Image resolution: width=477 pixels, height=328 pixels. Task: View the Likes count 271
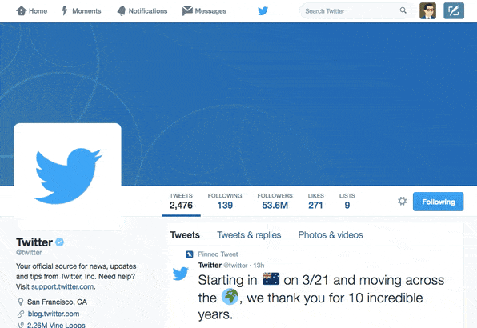315,201
